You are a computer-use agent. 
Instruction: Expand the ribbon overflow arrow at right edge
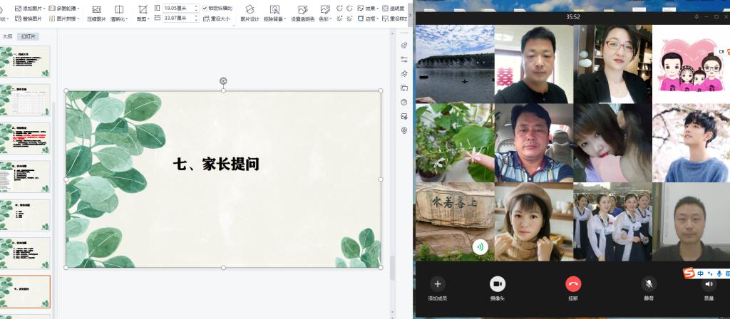coord(410,14)
